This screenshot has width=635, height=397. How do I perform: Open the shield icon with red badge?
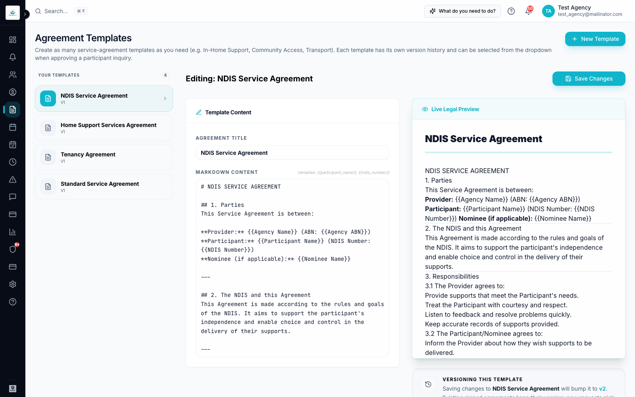[13, 249]
